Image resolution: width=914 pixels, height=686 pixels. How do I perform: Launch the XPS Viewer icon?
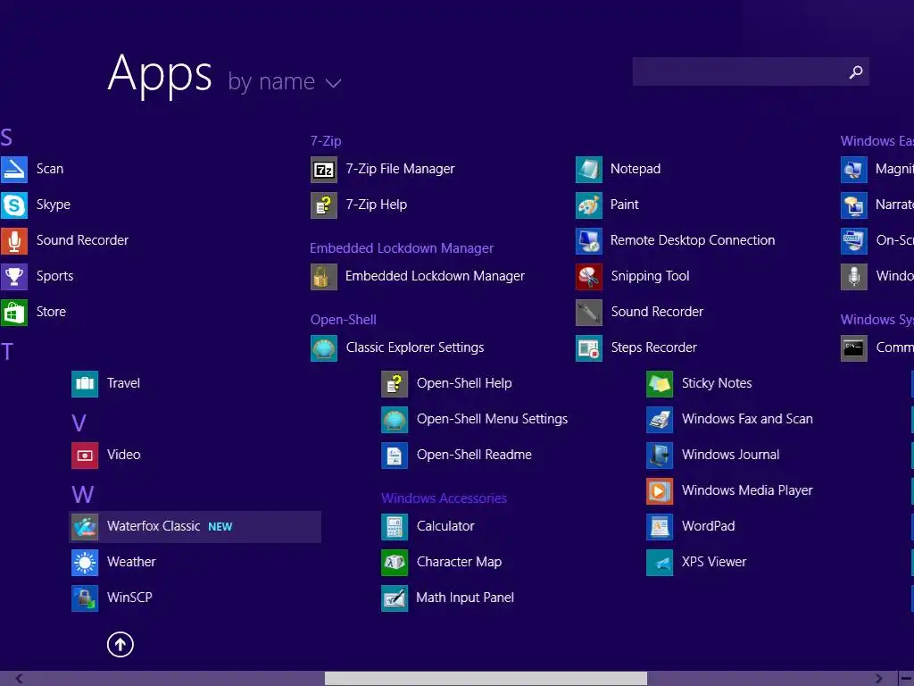point(660,562)
